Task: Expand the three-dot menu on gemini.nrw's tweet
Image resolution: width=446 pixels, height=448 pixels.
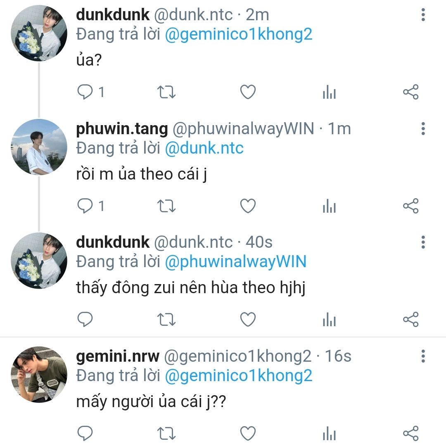Action: pos(423,356)
